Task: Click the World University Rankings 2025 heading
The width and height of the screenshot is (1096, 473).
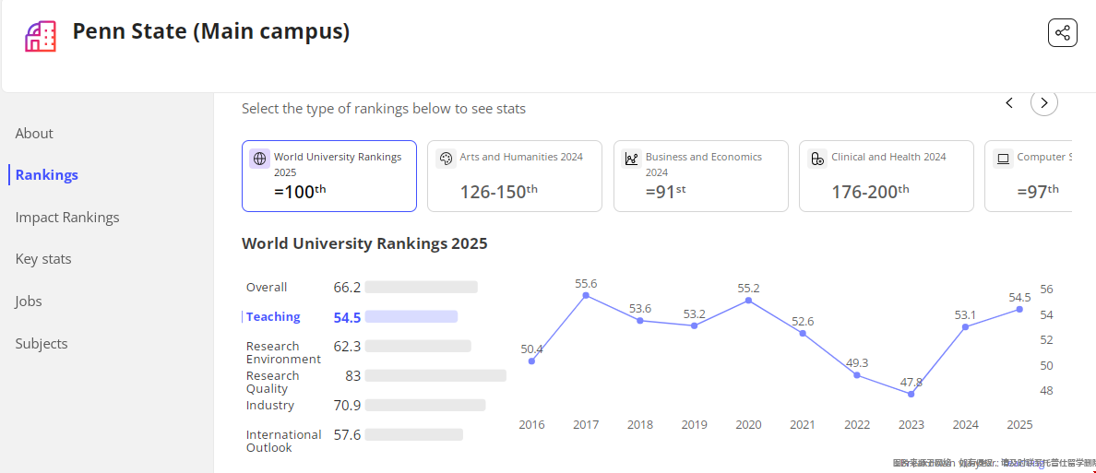Action: 364,243
